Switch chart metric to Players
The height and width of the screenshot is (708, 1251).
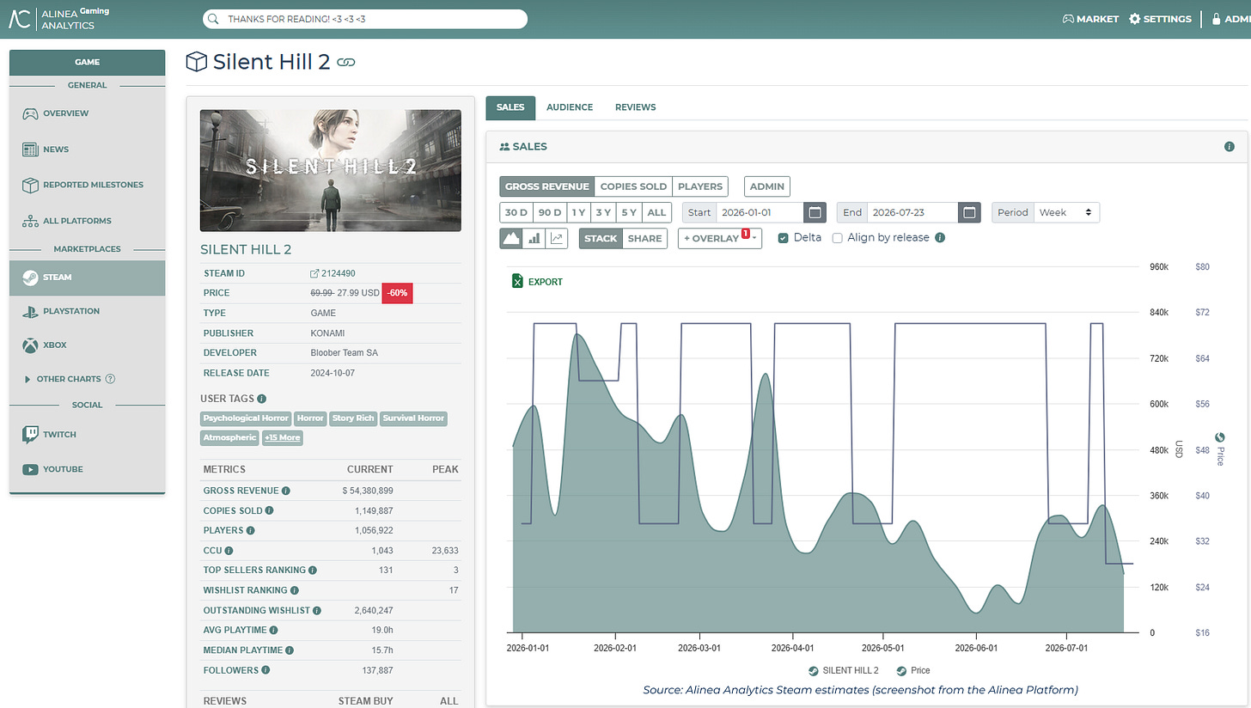point(700,186)
